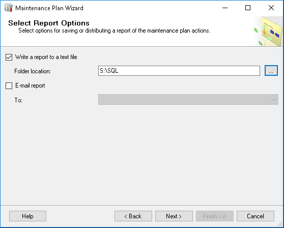The width and height of the screenshot is (284, 228).
Task: Maximize the Maintenance Plan Wizard window
Action: pos(248,8)
